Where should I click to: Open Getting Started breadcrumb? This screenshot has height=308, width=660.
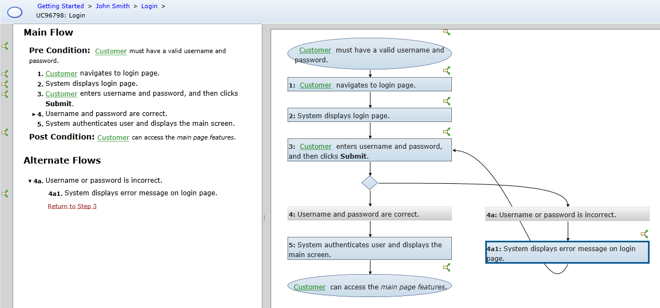click(x=60, y=6)
